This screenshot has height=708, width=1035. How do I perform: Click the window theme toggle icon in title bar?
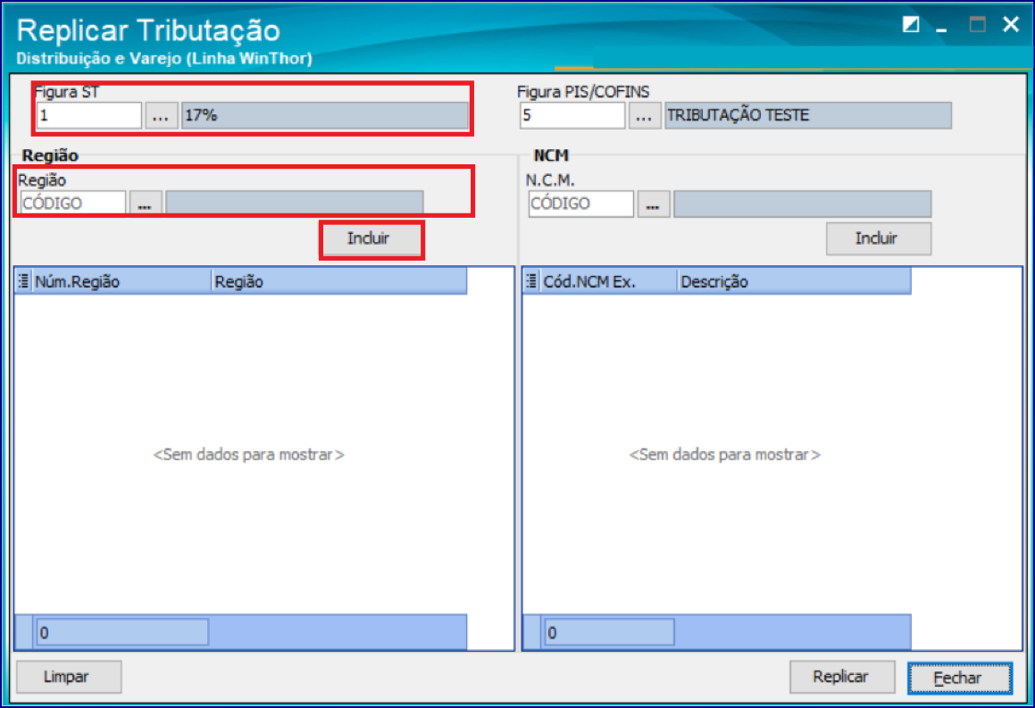(x=911, y=25)
